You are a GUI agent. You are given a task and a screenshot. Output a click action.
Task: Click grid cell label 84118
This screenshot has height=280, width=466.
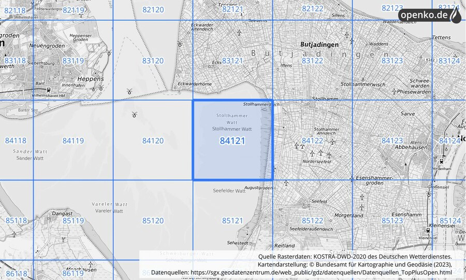pyautogui.click(x=16, y=141)
